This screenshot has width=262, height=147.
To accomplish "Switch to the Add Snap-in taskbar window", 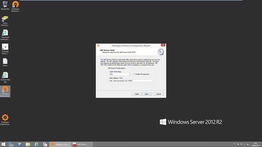I will coord(82,144).
